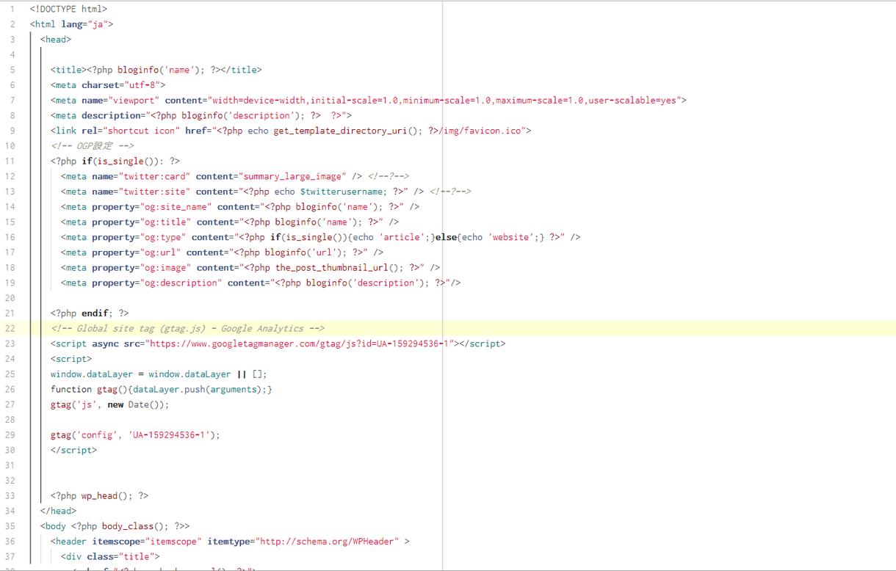
Task: Click line number 22 in the gutter
Action: [10, 329]
